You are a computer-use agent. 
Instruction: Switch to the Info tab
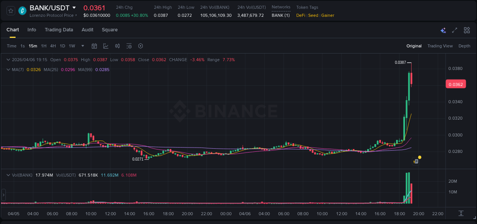32,30
